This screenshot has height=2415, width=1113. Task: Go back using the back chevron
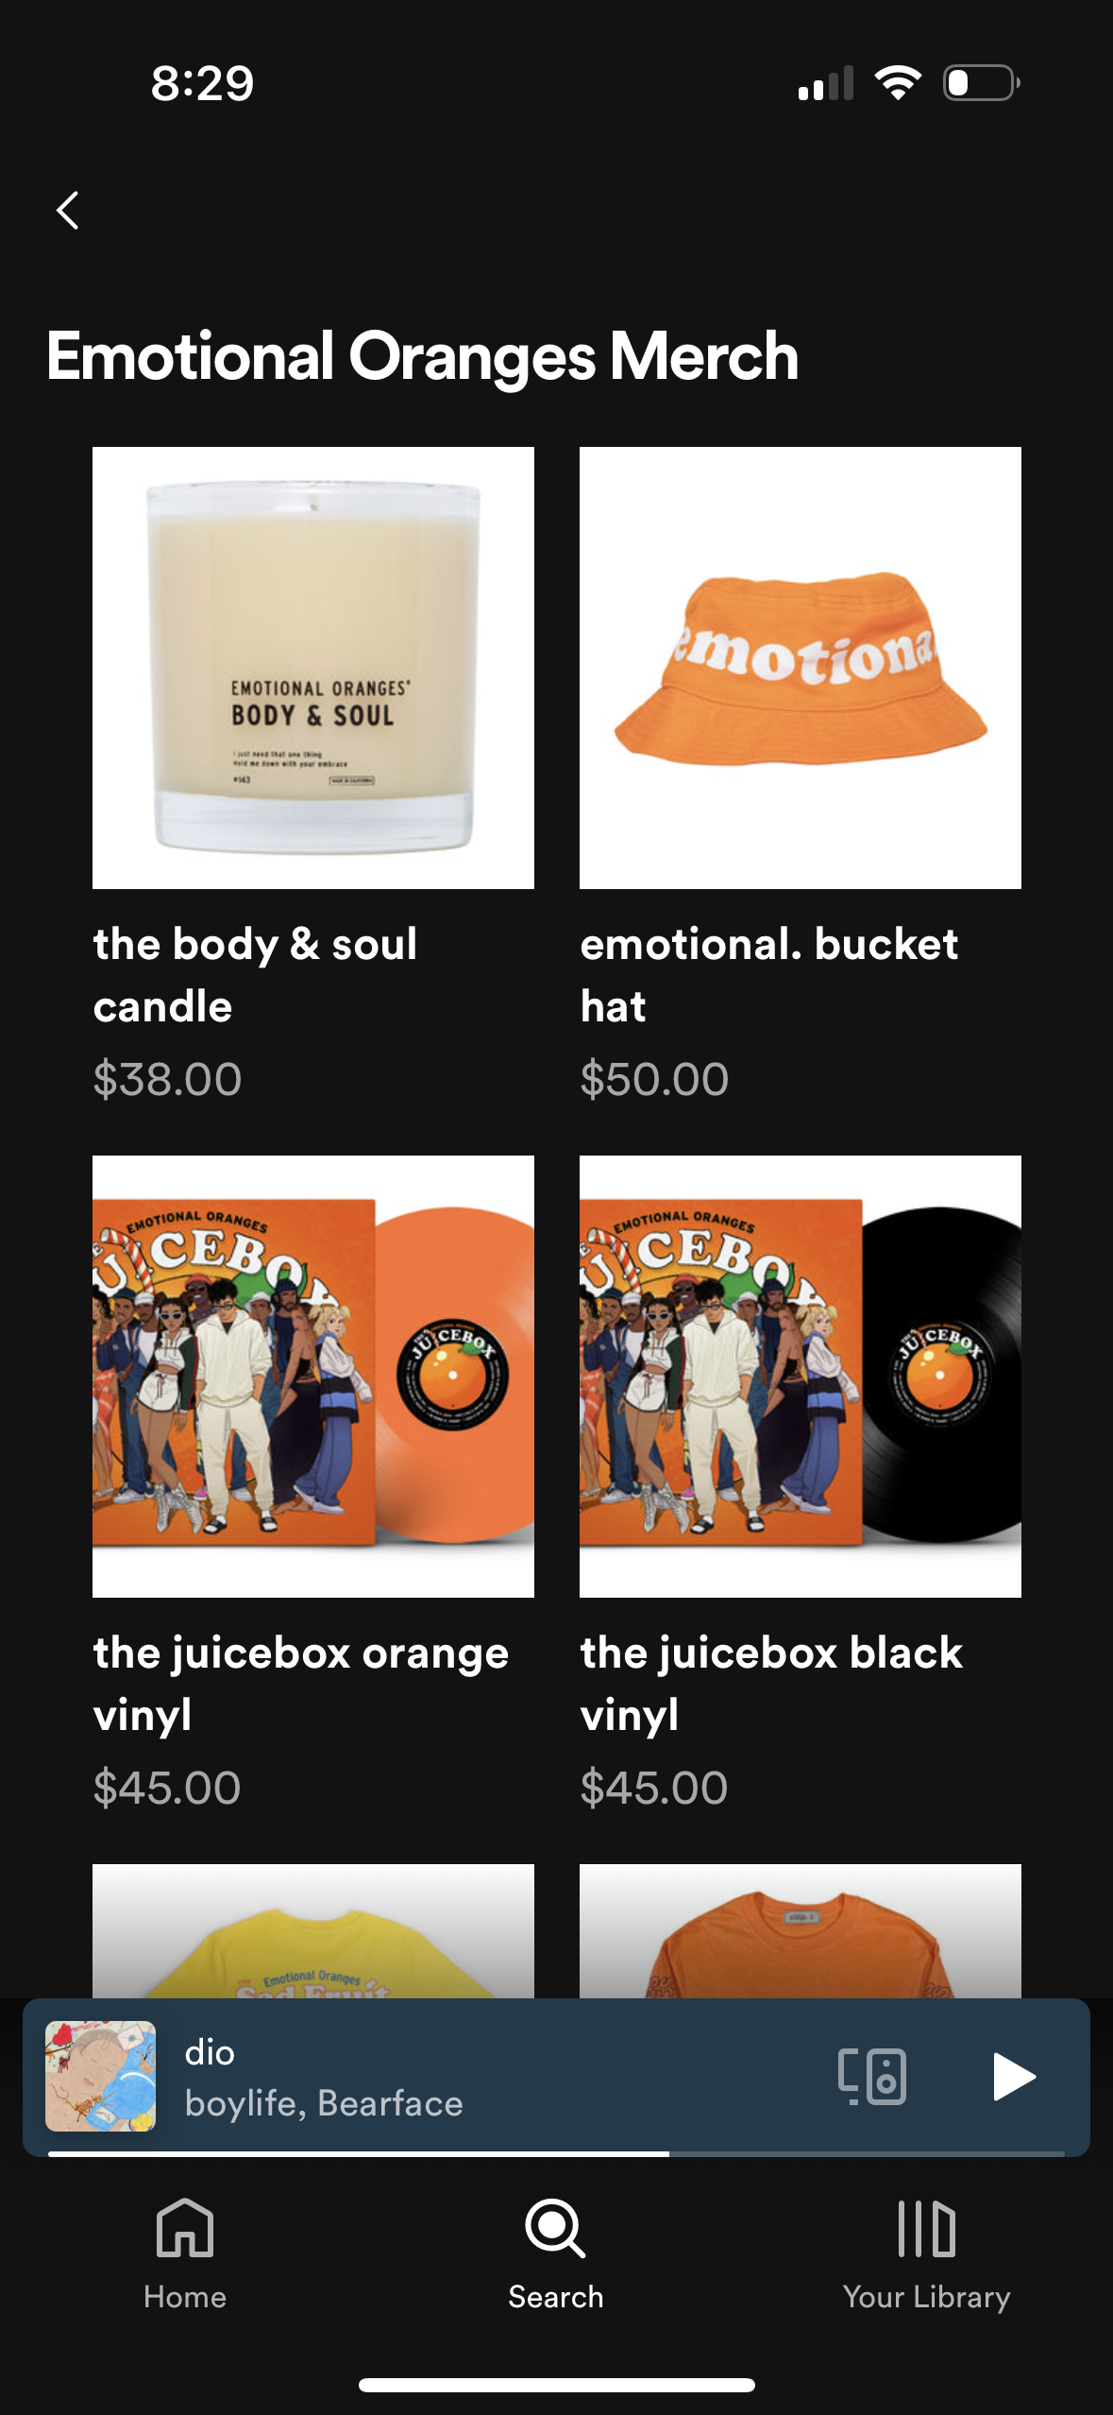tap(68, 210)
